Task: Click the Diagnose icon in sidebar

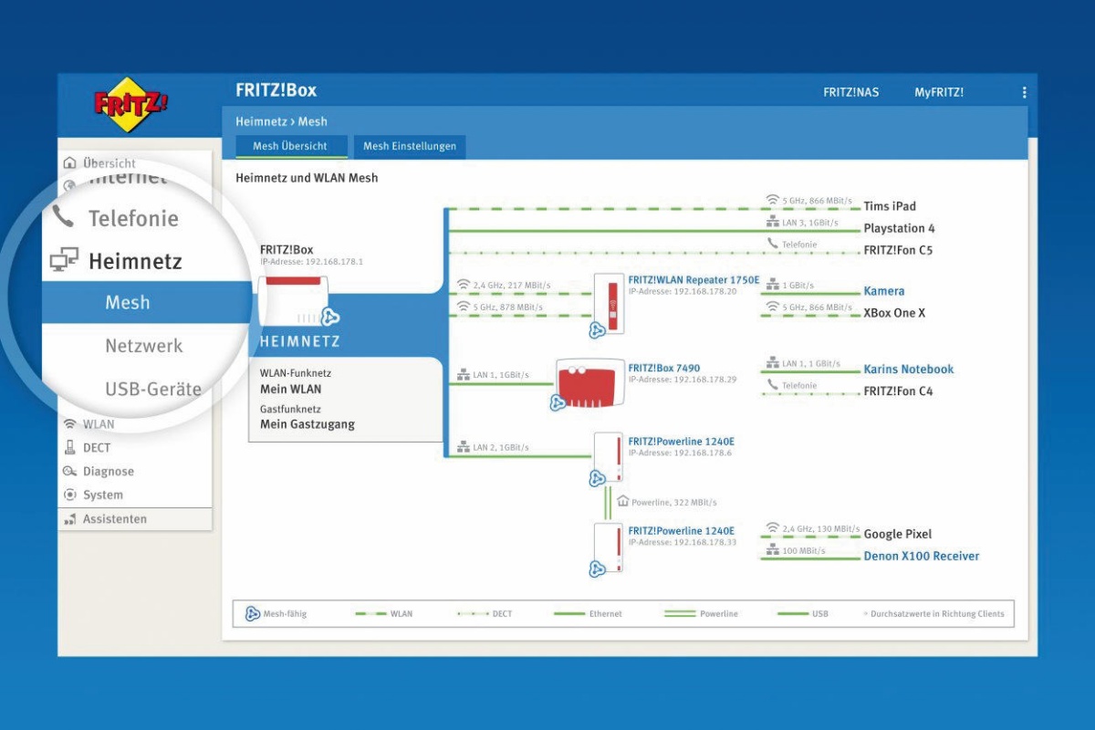Action: (70, 471)
